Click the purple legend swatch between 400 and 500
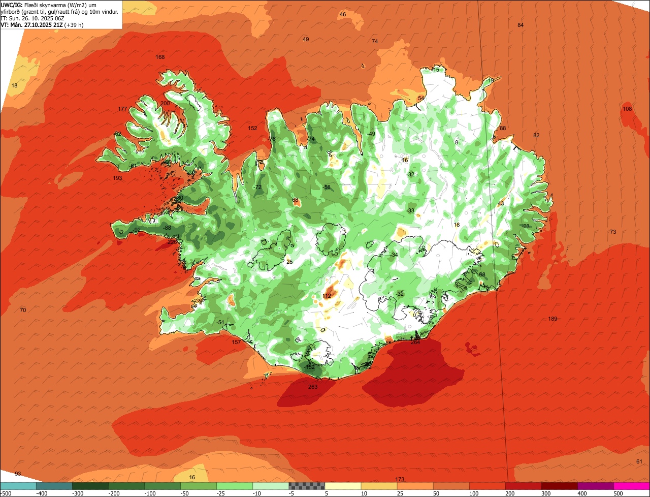 [x=596, y=486]
